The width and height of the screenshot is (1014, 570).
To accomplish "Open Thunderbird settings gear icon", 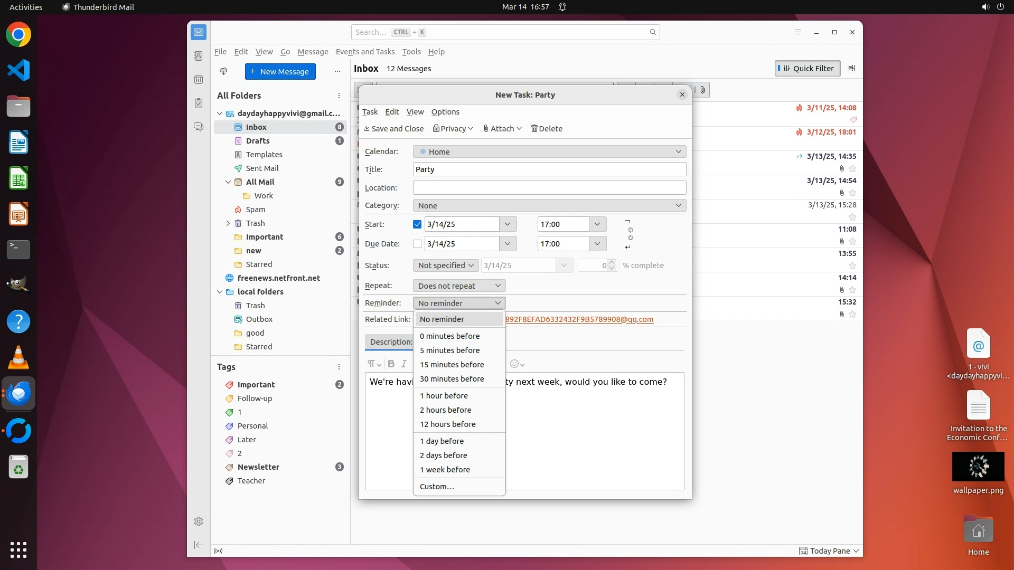I will coord(199,521).
